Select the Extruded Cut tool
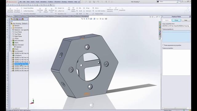This screenshot has width=197, height=111. pos(40,10)
